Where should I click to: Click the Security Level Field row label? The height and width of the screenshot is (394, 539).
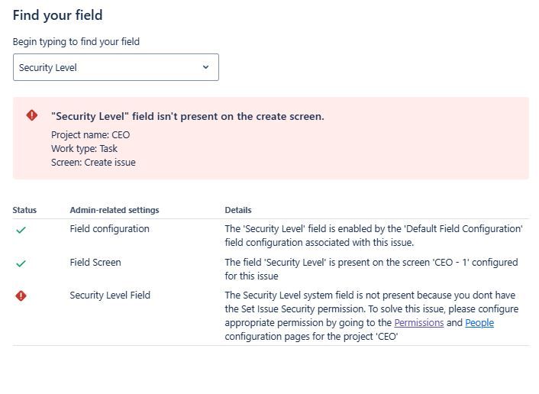coord(110,295)
